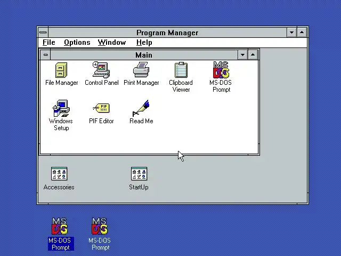This screenshot has height=256, width=341.
Task: Click the Windows Setup icon
Action: (x=61, y=108)
